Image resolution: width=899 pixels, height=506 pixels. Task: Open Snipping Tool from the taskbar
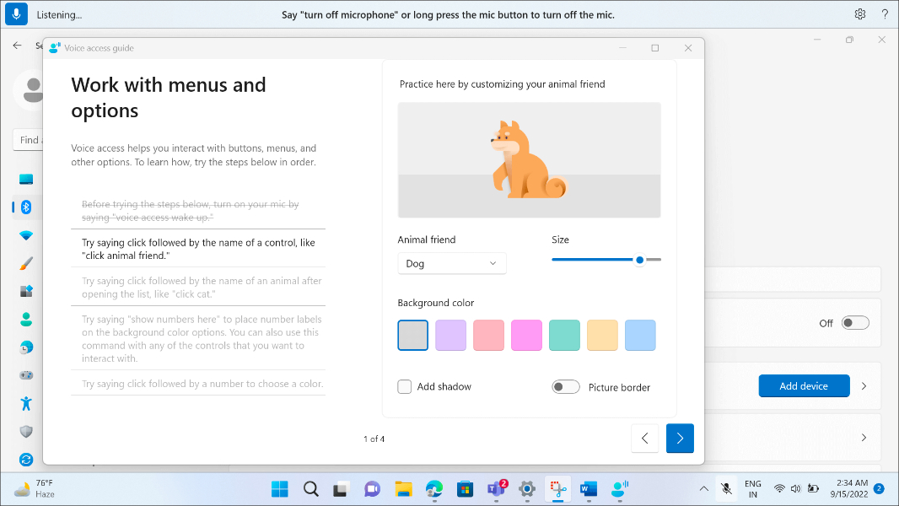(x=557, y=488)
